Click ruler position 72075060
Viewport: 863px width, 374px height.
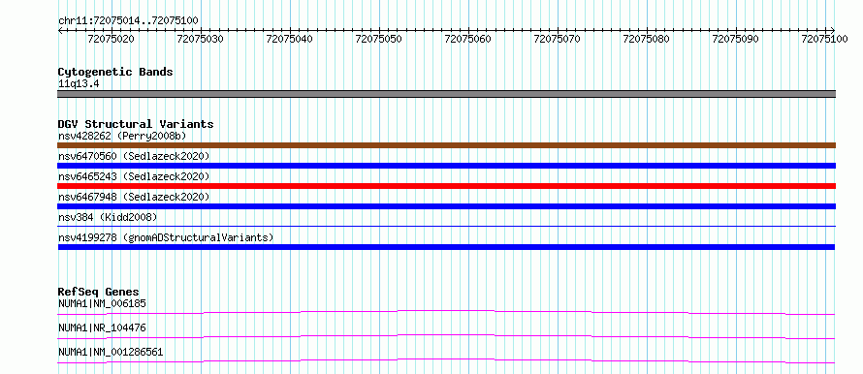point(468,39)
